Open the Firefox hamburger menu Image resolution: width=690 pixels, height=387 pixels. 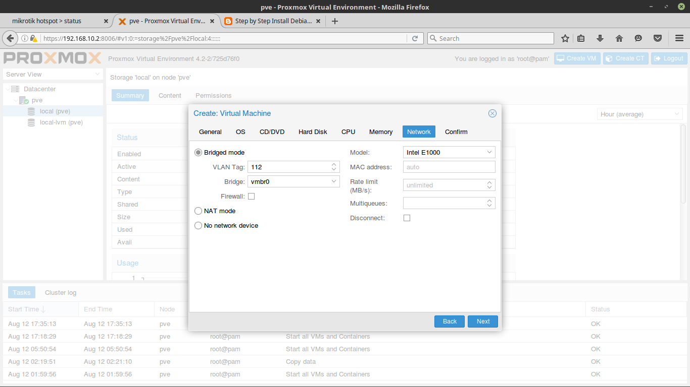[x=679, y=38]
